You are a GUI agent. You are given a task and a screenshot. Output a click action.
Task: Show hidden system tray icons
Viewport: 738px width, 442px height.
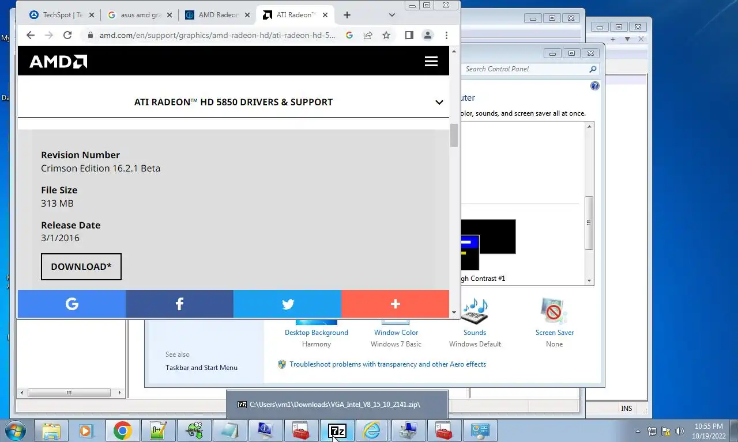(638, 430)
